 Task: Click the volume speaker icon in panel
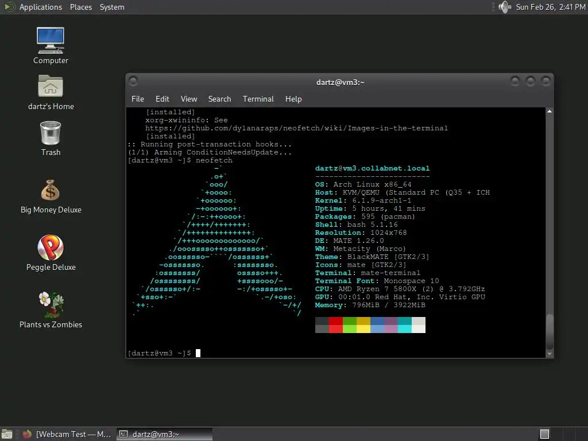coord(505,7)
